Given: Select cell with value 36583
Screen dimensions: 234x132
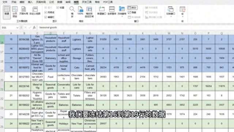Looking at the screenshot, I should [103, 77].
